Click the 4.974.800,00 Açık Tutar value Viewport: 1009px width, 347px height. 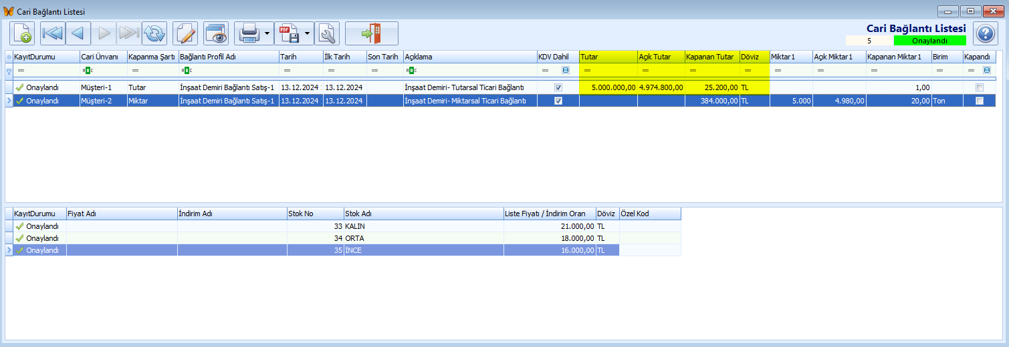click(661, 87)
